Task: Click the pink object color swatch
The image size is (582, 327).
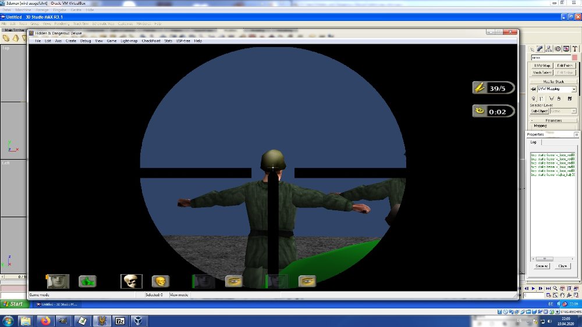Action: click(x=574, y=58)
